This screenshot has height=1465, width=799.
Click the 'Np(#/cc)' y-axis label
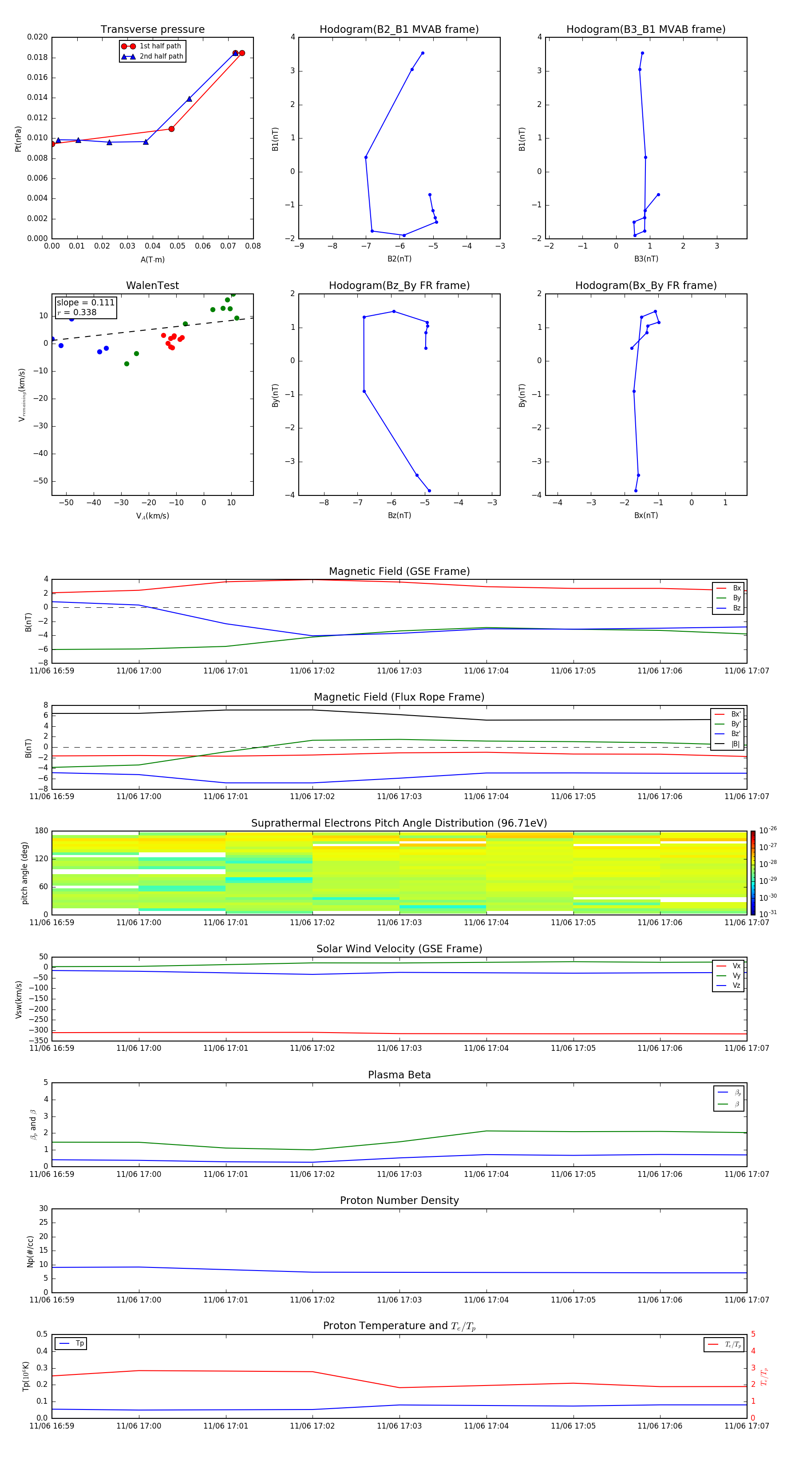coord(30,1251)
